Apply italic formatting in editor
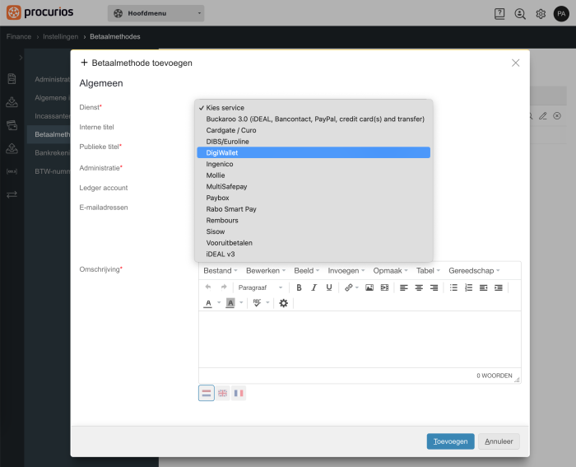 (314, 287)
